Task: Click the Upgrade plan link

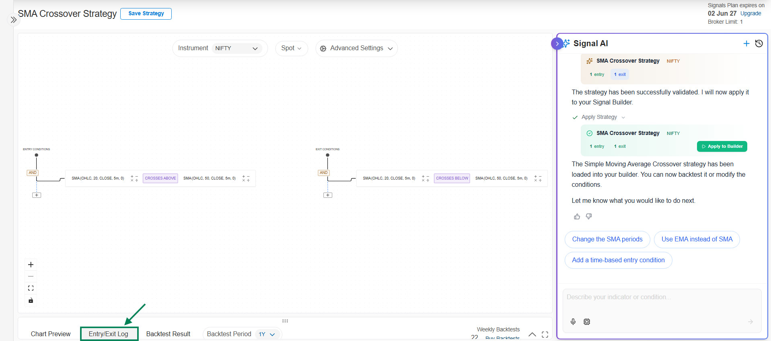Action: 750,13
